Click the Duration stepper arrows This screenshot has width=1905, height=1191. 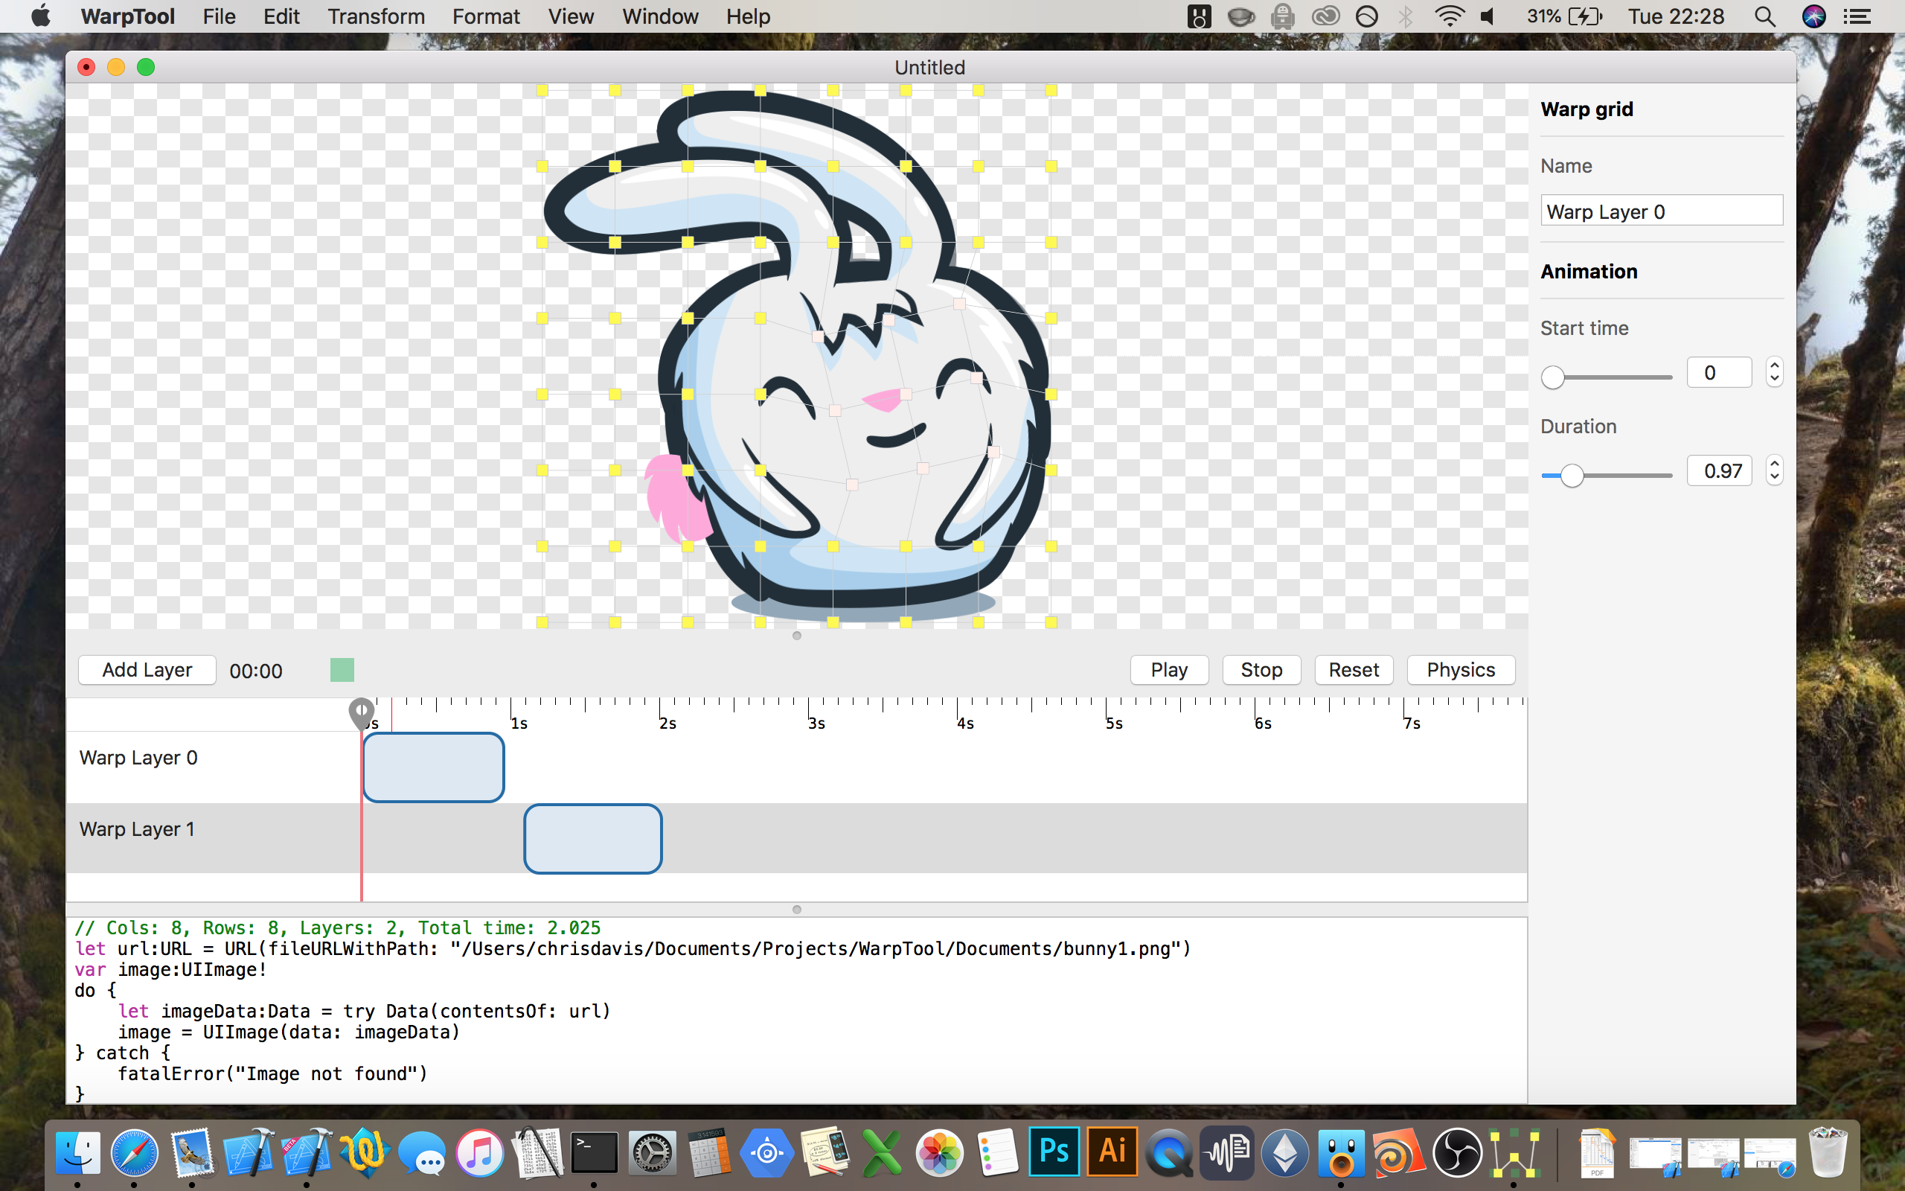[1773, 471]
